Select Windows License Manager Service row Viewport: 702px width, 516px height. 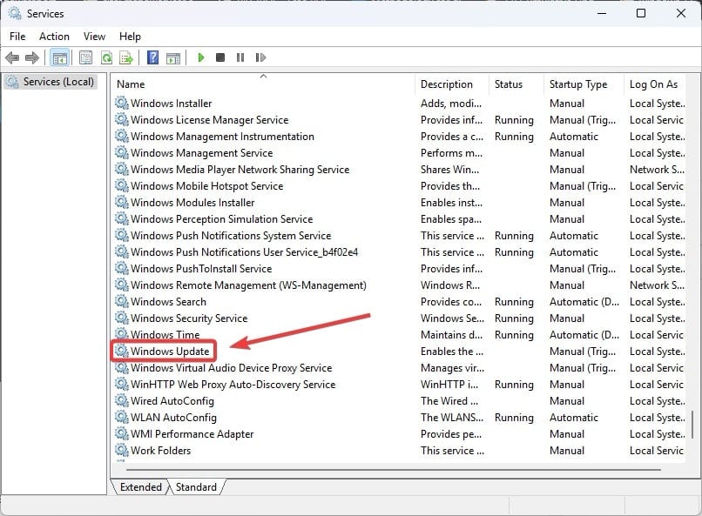pos(400,120)
